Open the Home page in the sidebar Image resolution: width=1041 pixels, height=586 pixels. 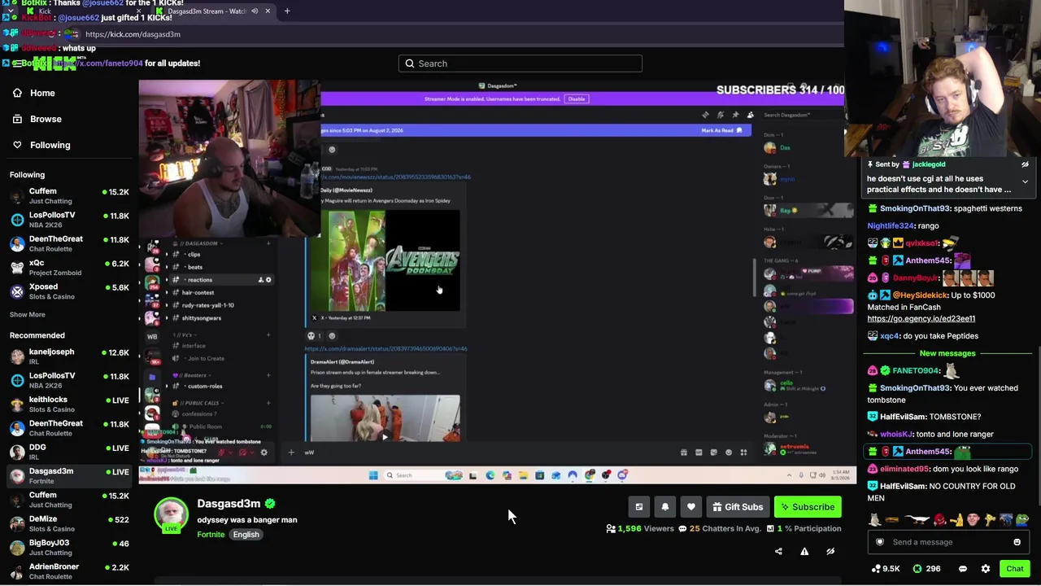(42, 93)
